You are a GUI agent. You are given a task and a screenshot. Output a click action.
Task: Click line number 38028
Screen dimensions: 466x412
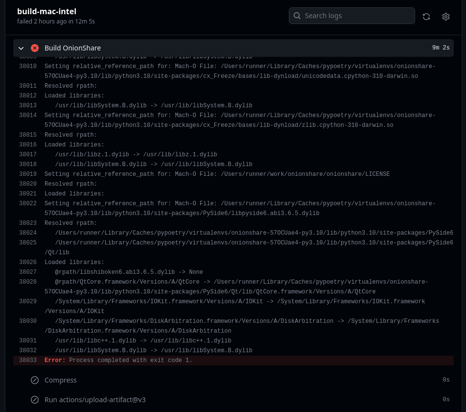tap(28, 282)
